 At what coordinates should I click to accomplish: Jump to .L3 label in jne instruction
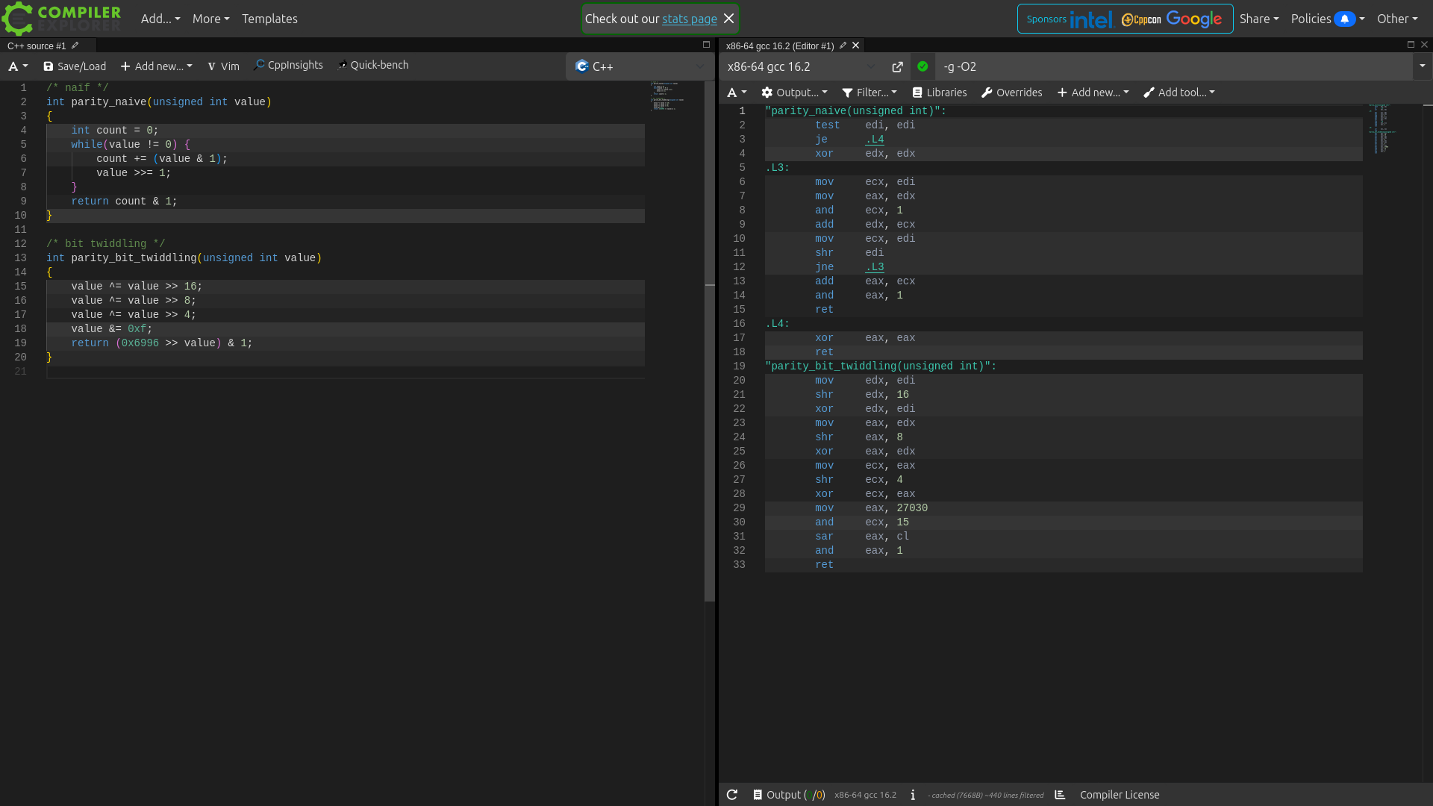(874, 266)
